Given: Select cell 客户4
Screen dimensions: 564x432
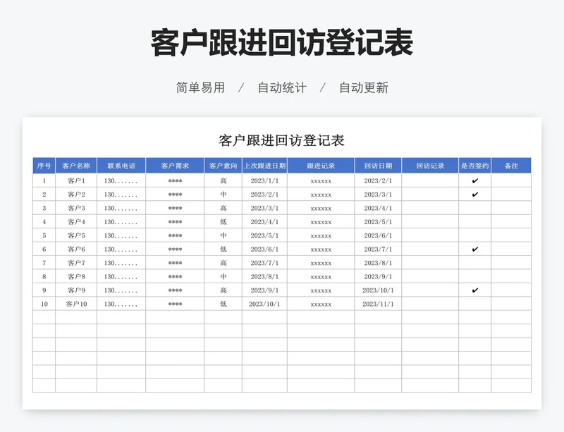Looking at the screenshot, I should [76, 221].
